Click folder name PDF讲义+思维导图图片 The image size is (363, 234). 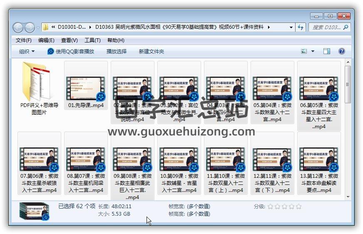pyautogui.click(x=39, y=109)
